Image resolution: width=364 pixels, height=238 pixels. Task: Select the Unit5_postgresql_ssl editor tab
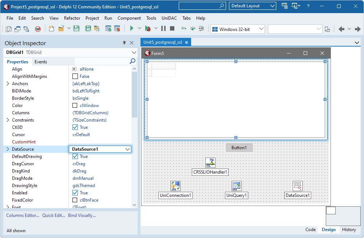click(x=166, y=42)
